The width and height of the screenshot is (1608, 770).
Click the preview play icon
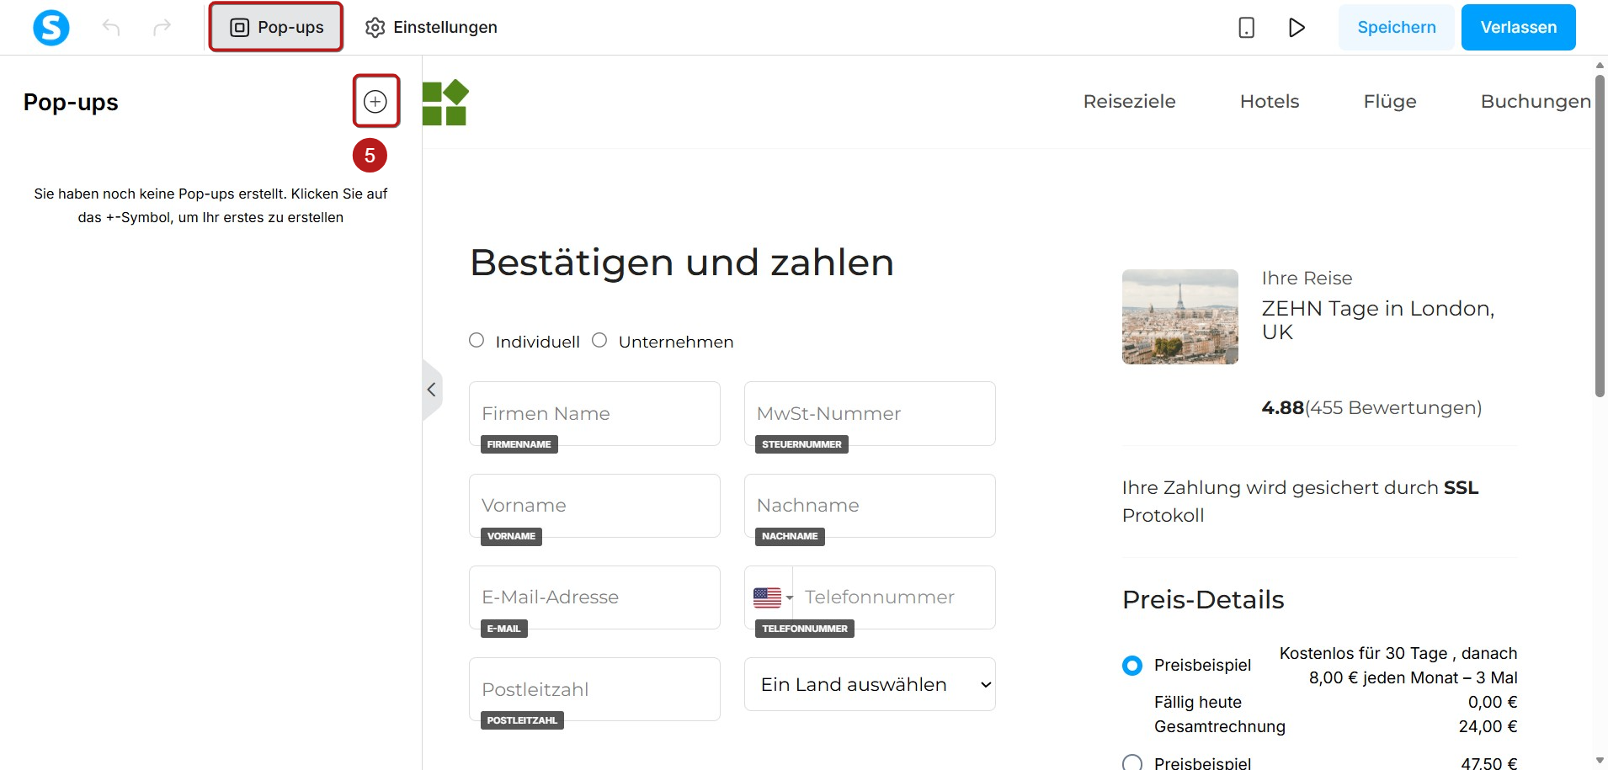1297,28
